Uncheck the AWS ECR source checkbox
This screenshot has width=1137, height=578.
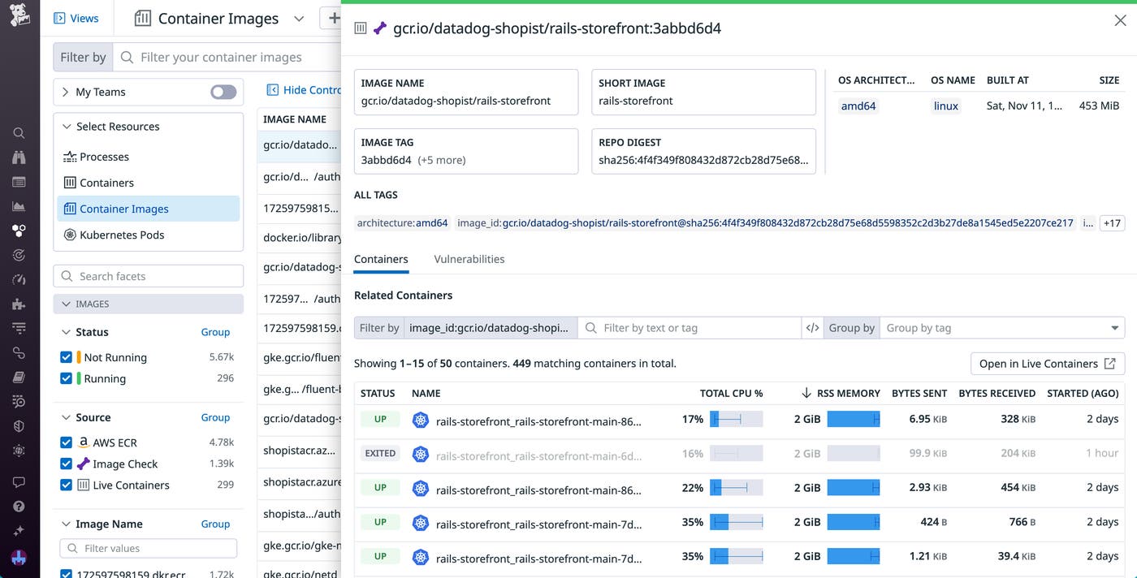pyautogui.click(x=67, y=442)
